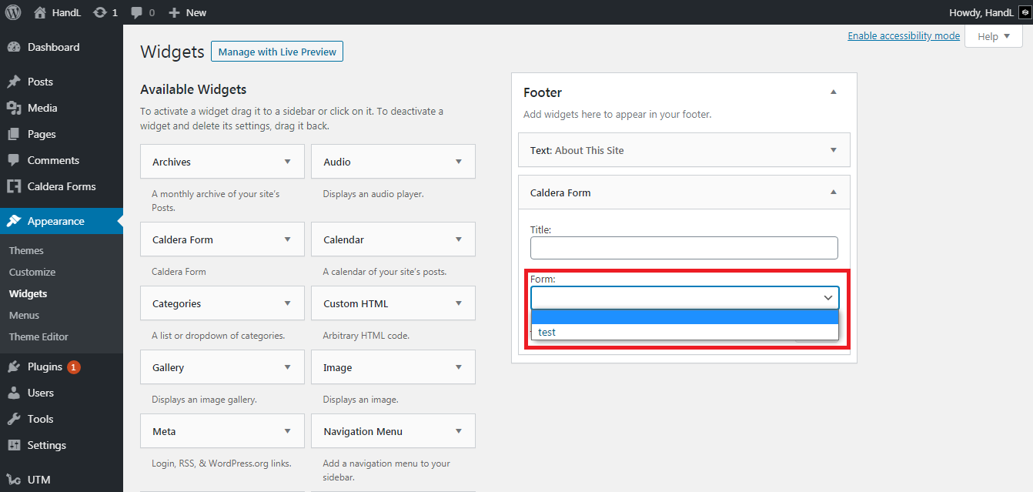Go to Theme Editor submenu
The width and height of the screenshot is (1033, 492).
pos(38,336)
